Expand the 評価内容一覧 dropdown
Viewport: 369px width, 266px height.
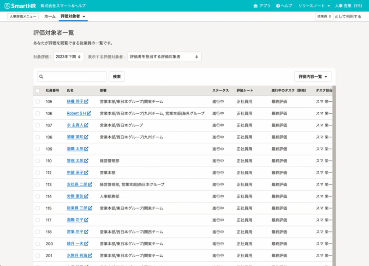click(314, 76)
